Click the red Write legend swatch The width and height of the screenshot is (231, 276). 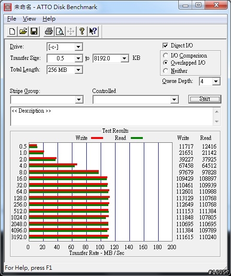pyautogui.click(x=97, y=138)
